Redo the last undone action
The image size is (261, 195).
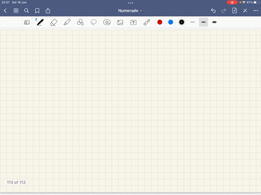(224, 11)
